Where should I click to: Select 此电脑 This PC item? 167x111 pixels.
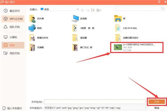point(79,19)
